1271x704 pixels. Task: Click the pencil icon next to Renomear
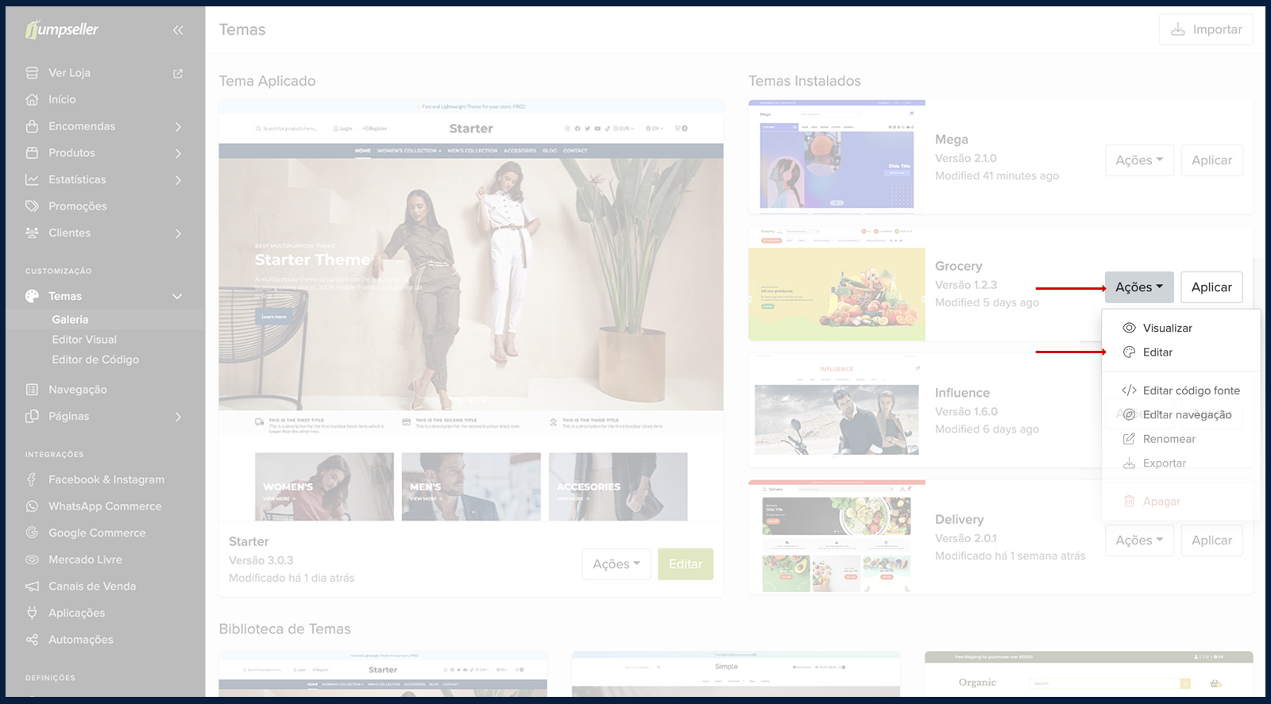pos(1129,439)
